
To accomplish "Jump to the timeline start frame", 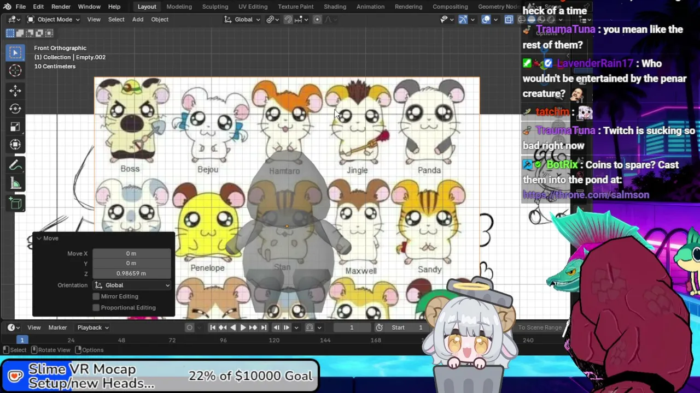I will pos(212,327).
